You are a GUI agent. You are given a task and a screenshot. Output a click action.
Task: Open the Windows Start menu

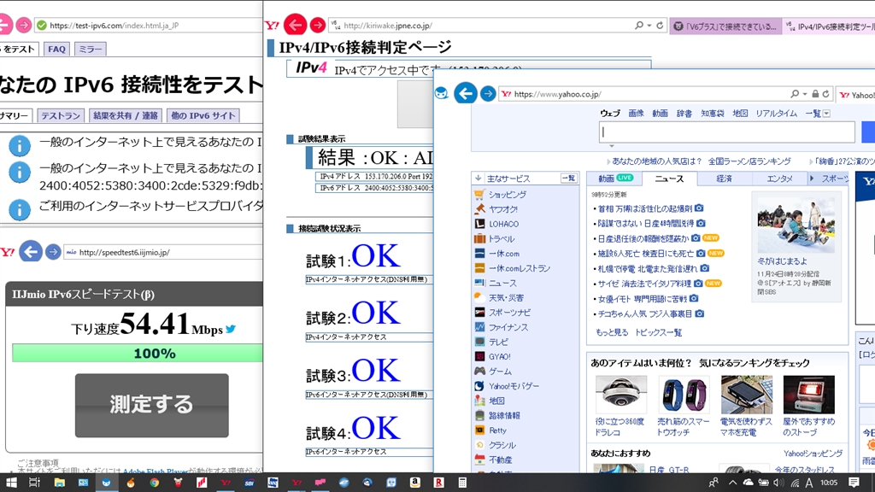[11, 483]
